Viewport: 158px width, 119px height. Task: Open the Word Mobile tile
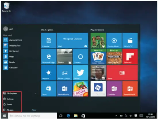pyautogui.click(x=65, y=89)
